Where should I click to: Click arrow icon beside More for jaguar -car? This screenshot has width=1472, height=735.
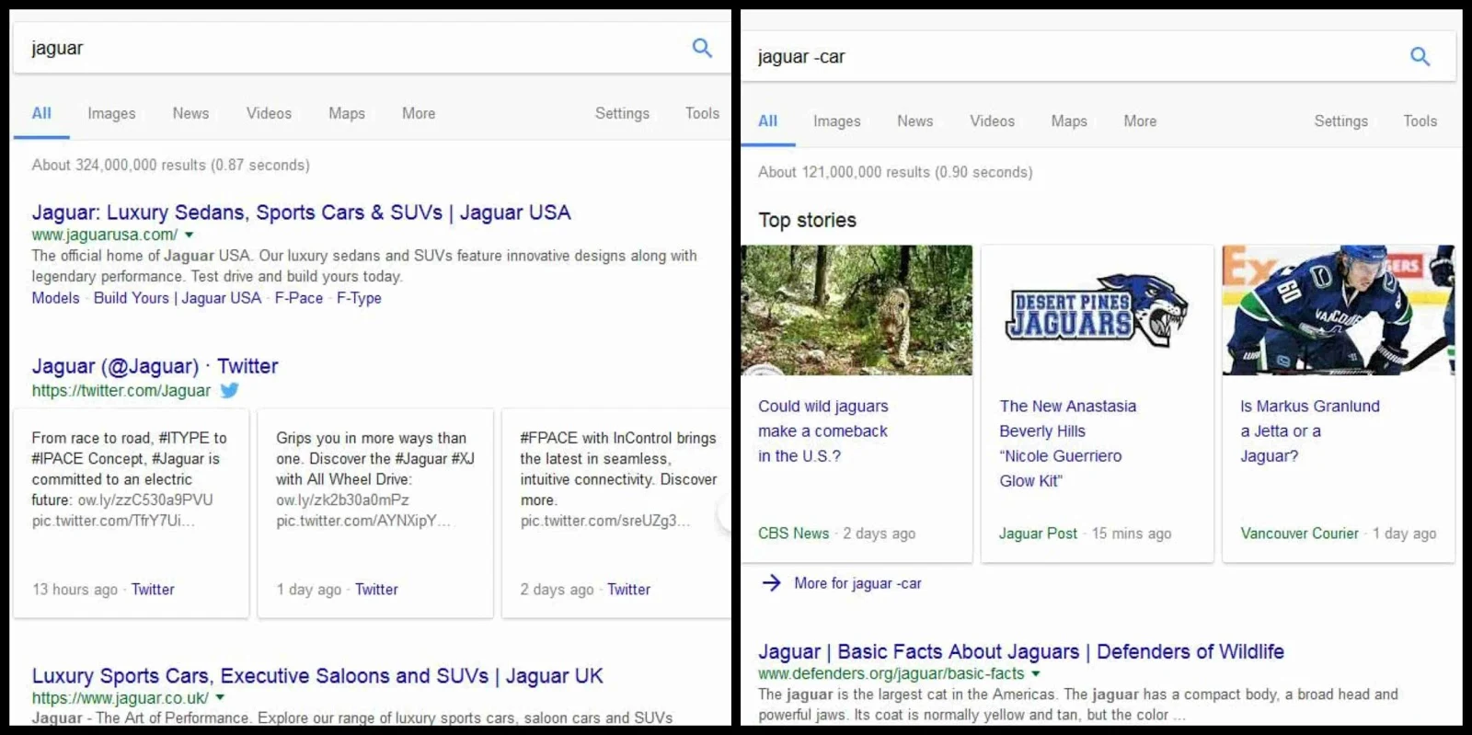tap(772, 582)
